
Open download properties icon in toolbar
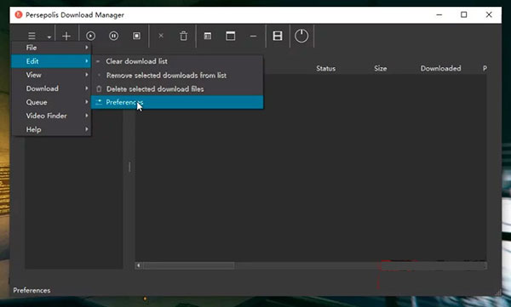click(x=208, y=36)
